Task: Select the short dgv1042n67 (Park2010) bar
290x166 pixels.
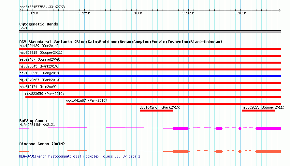Action: [156, 111]
